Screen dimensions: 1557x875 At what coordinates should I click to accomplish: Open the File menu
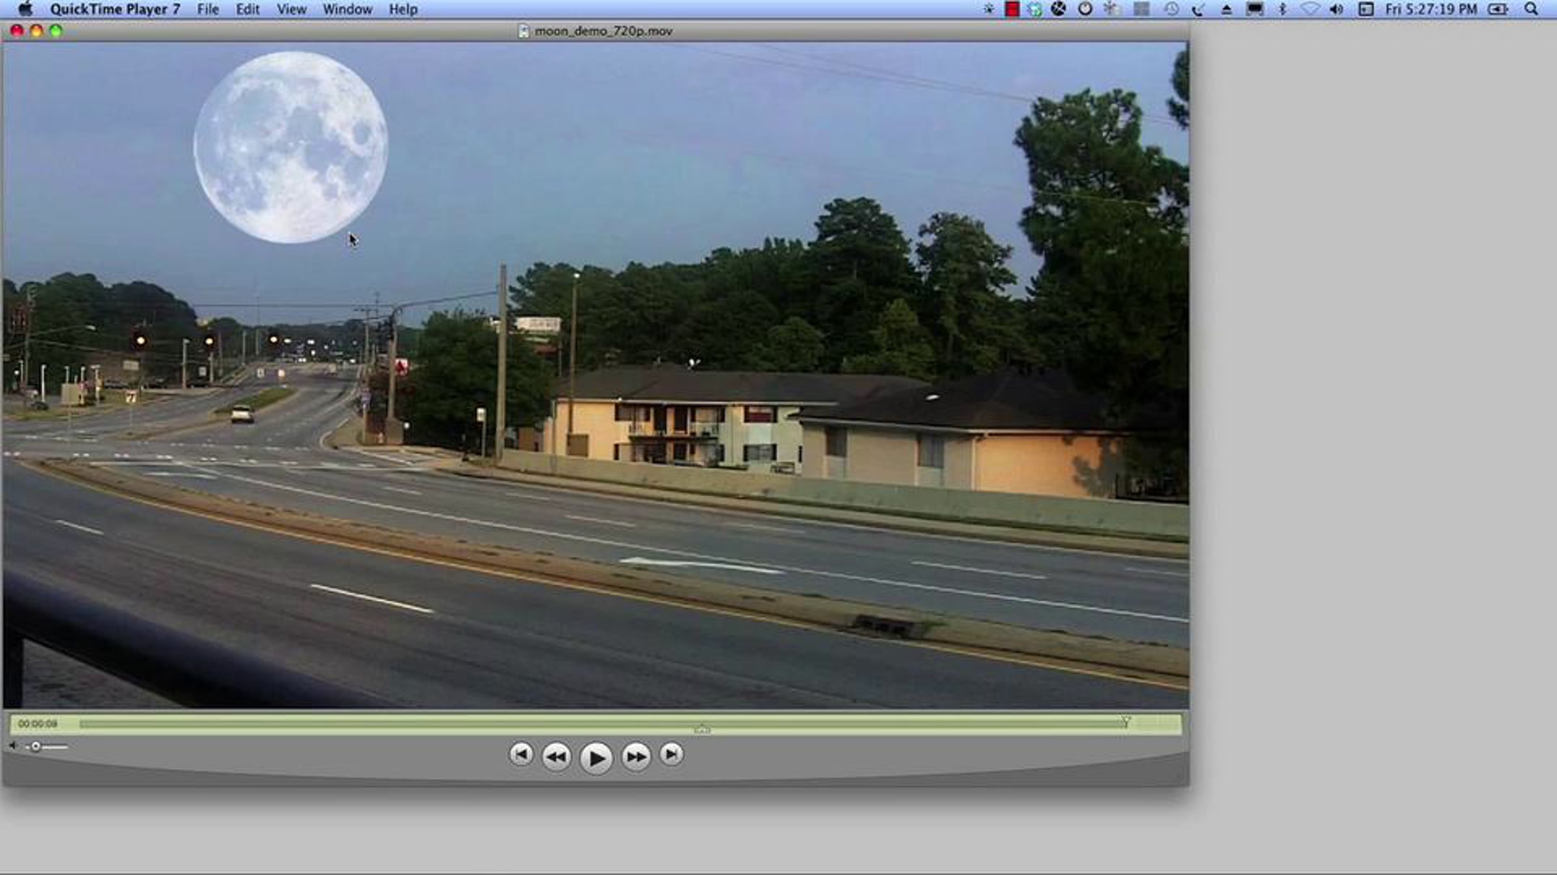point(208,9)
